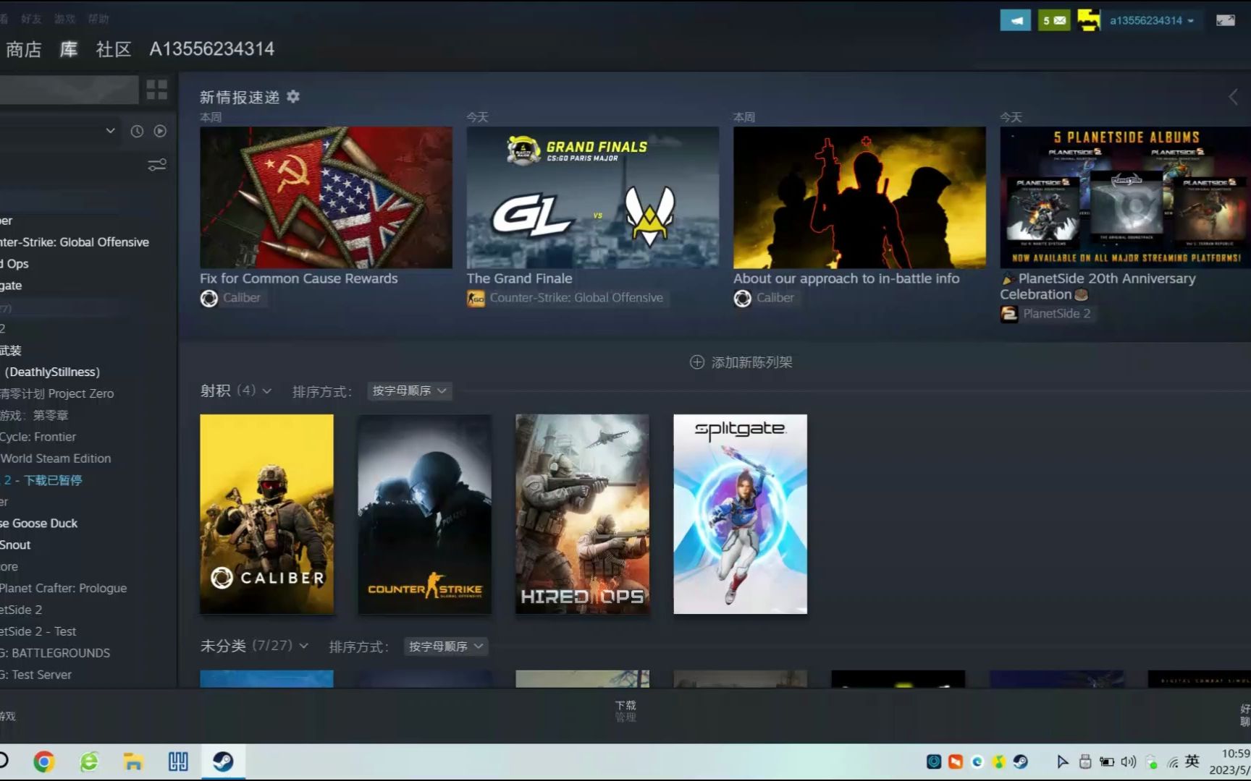Toggle the library grid view icon
This screenshot has width=1251, height=781.
click(156, 90)
